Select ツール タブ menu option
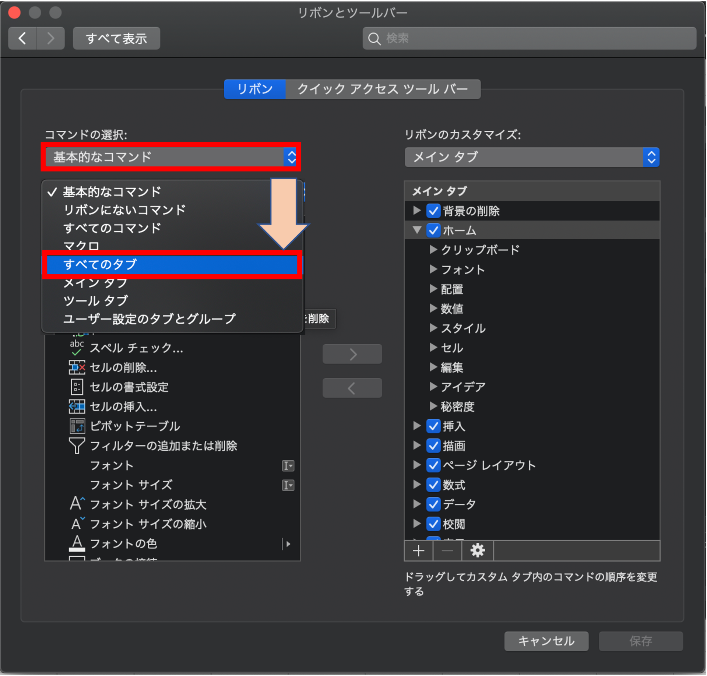Viewport: 707px width, 676px height. click(x=172, y=301)
